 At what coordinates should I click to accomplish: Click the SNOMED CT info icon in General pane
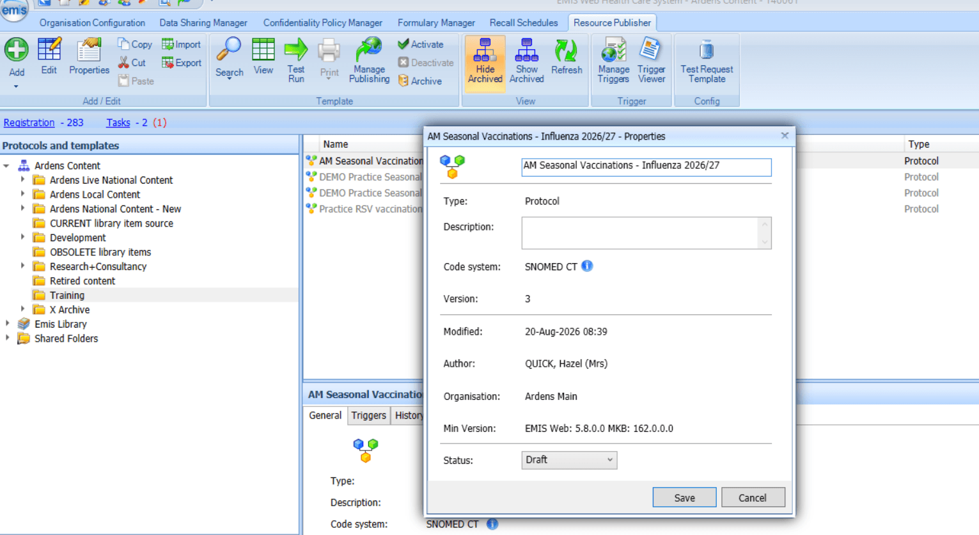[492, 524]
